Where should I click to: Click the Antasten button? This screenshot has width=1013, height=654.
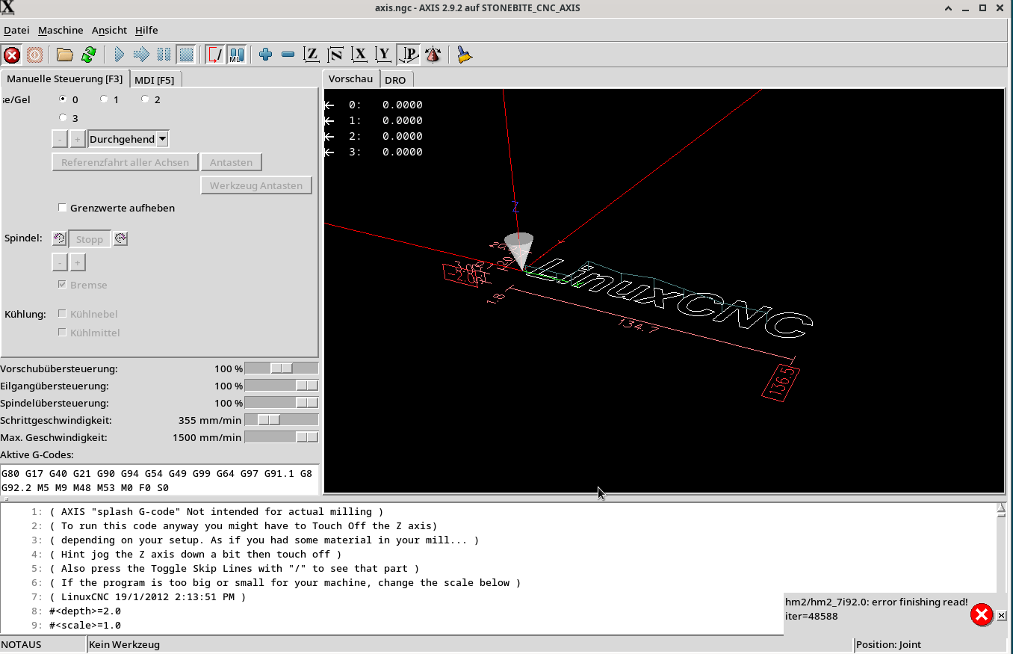[231, 162]
